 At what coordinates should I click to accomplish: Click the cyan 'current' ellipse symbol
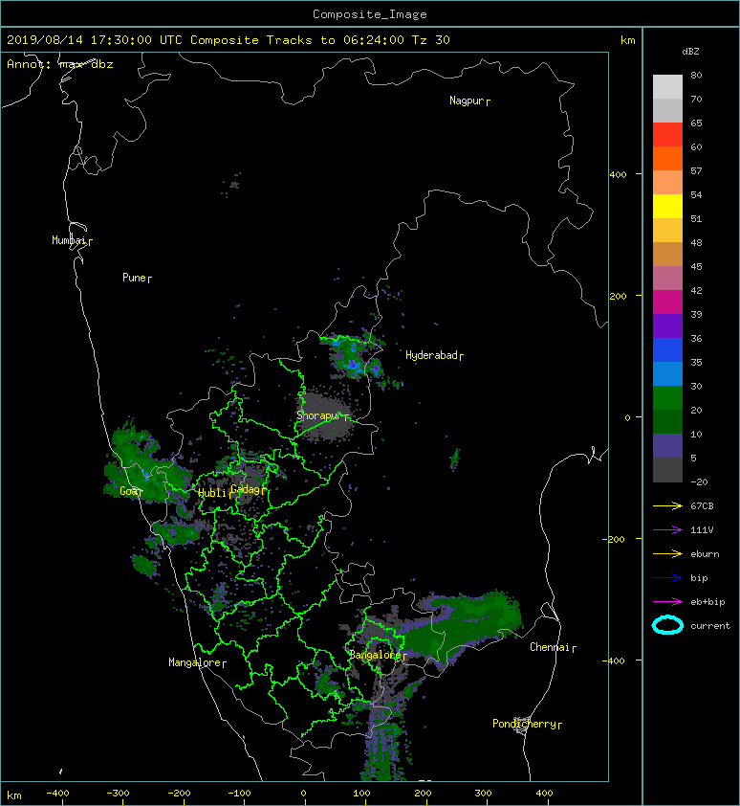[x=667, y=625]
